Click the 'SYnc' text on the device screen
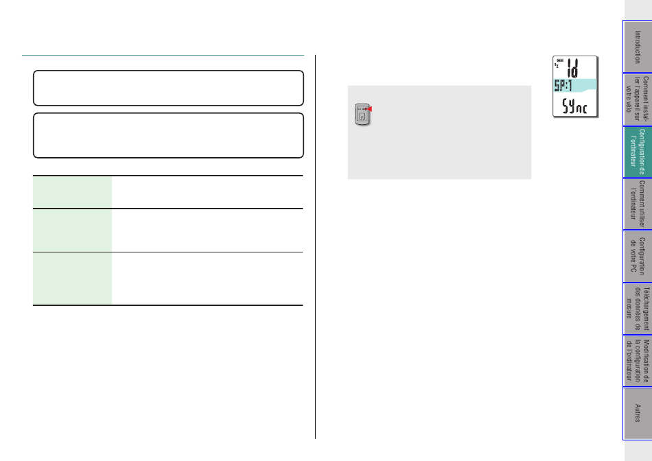 pos(574,106)
